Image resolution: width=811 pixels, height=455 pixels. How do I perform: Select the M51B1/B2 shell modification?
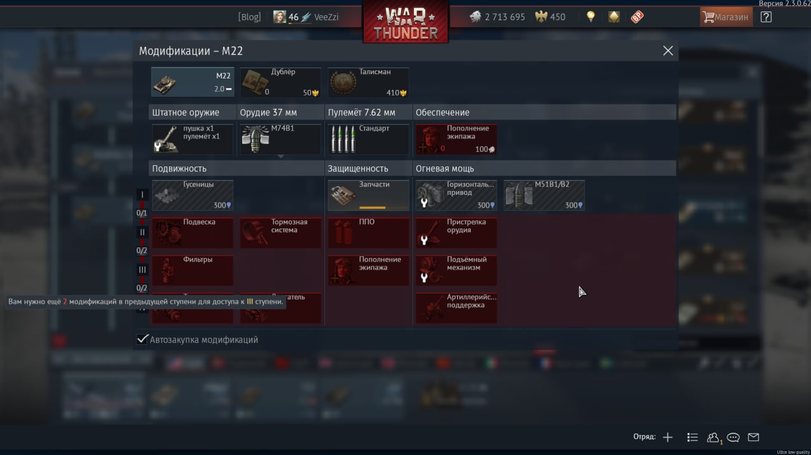(x=544, y=195)
